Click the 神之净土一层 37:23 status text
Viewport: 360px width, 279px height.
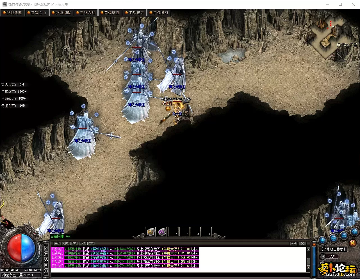17,275
